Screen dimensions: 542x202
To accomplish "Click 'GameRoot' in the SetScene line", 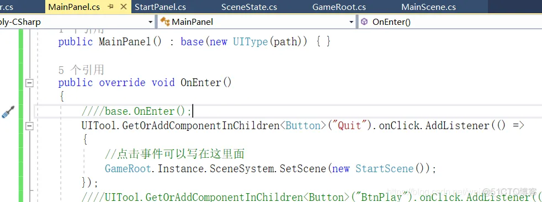I will tap(128, 169).
